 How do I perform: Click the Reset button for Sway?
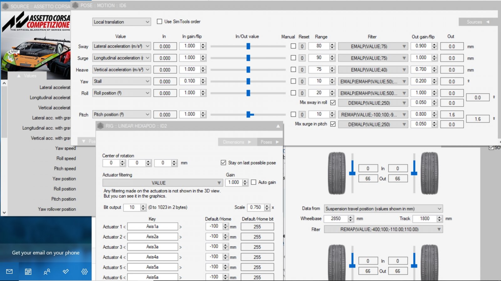point(302,47)
